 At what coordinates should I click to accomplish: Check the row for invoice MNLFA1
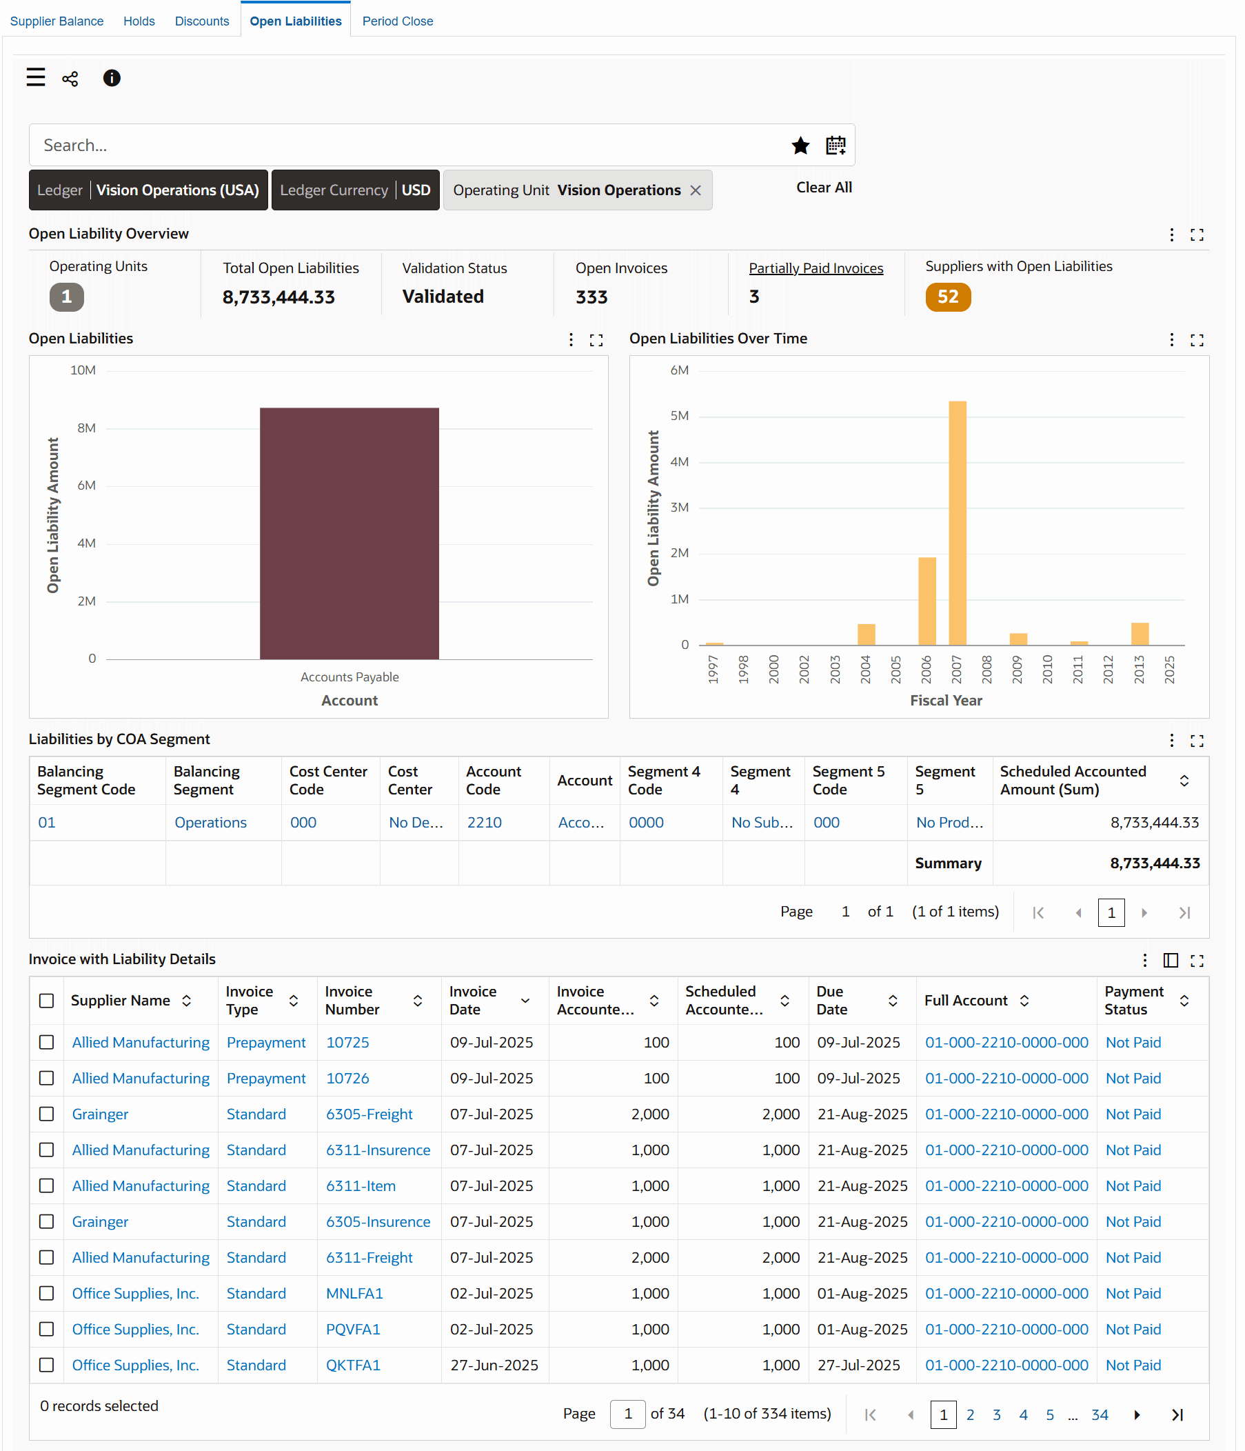click(47, 1293)
